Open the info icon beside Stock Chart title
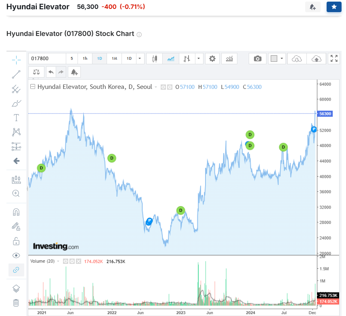This screenshot has height=316, width=346. [x=139, y=34]
